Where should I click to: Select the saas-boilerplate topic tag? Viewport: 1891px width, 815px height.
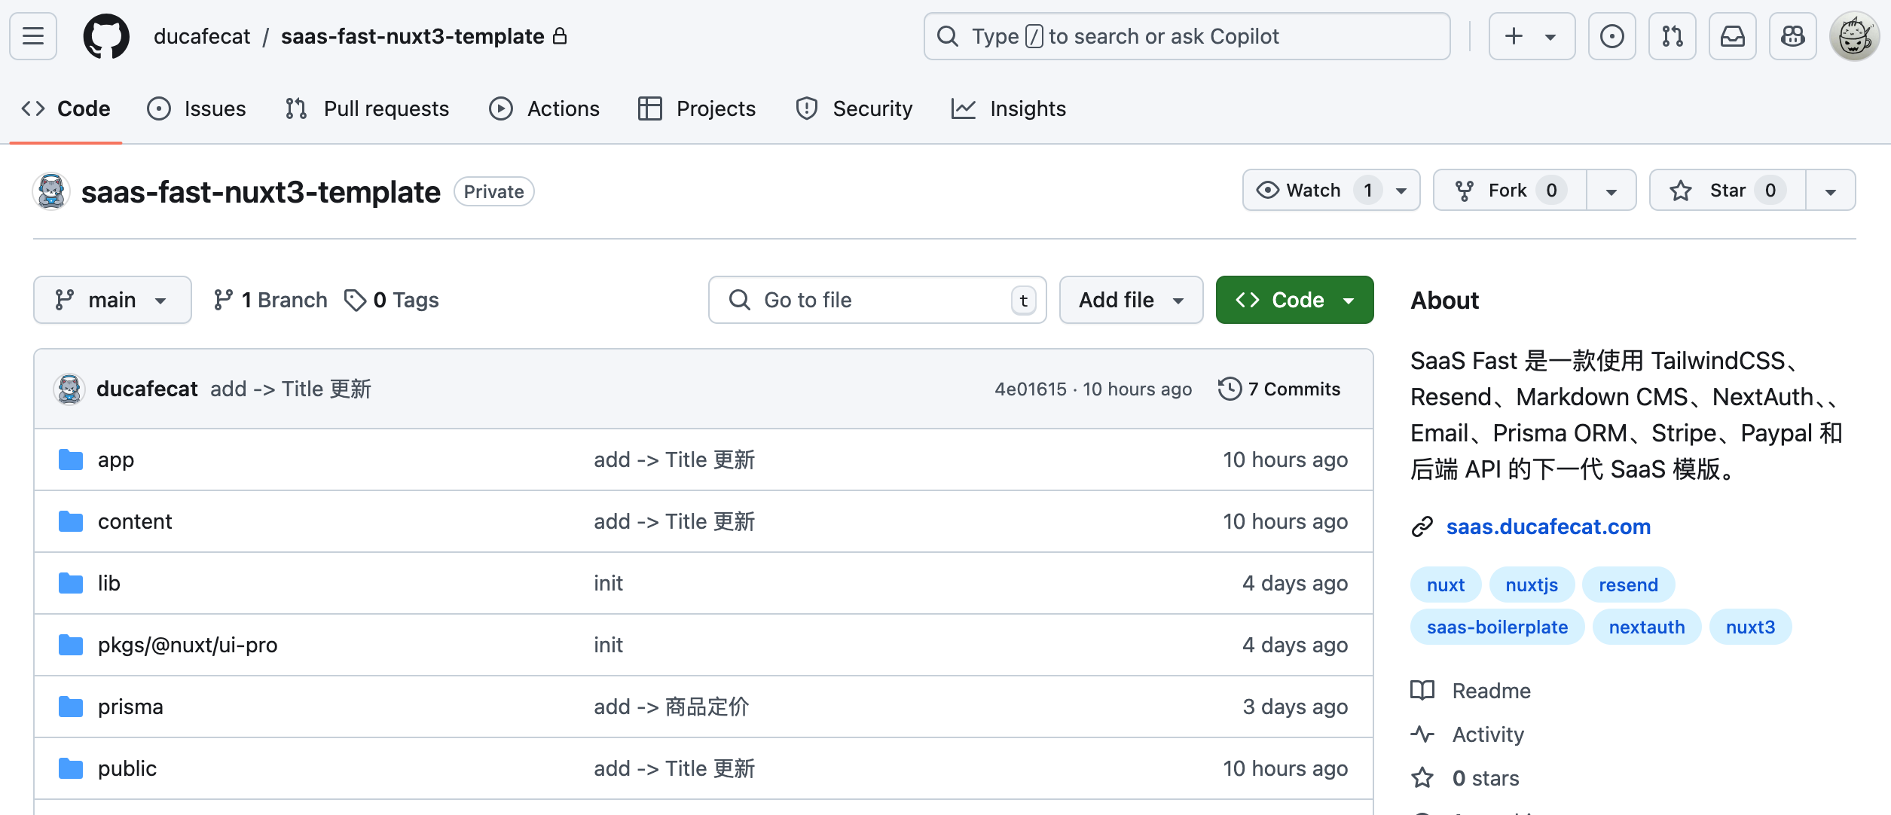point(1498,627)
